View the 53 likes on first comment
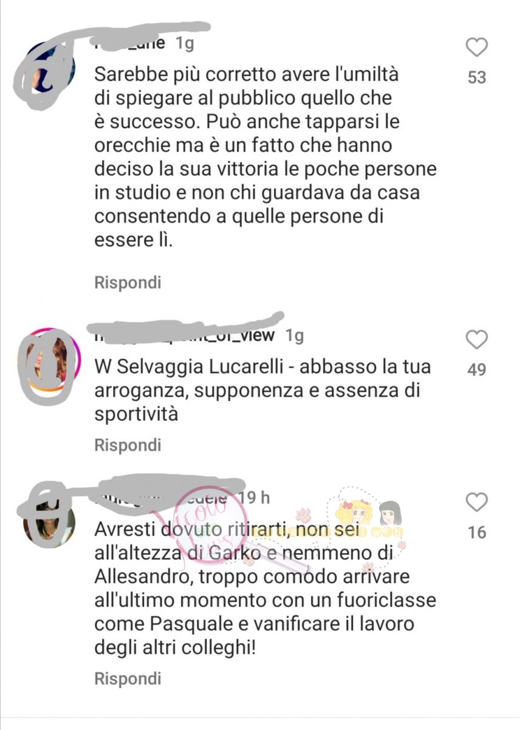Viewport: 520px width, 730px height. tap(477, 77)
